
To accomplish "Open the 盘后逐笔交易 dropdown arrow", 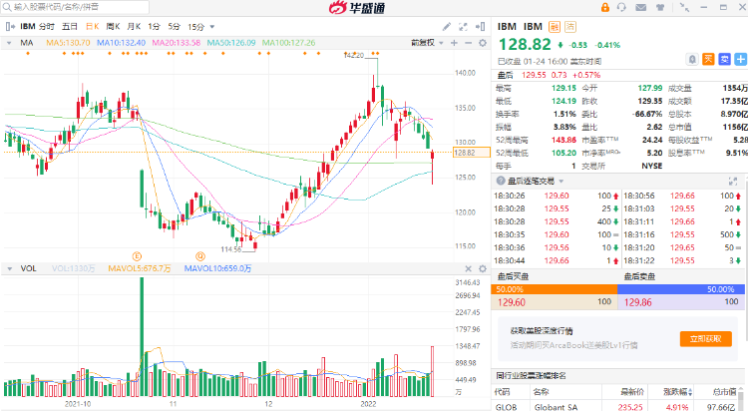I will [561, 182].
